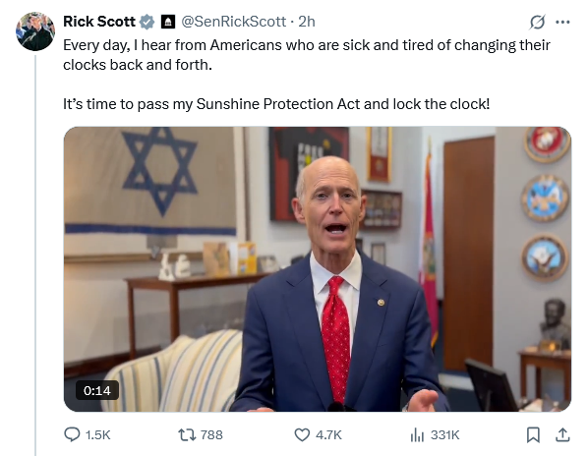The width and height of the screenshot is (588, 456).
Task: Click the 4.7K likes count
Action: coord(328,435)
